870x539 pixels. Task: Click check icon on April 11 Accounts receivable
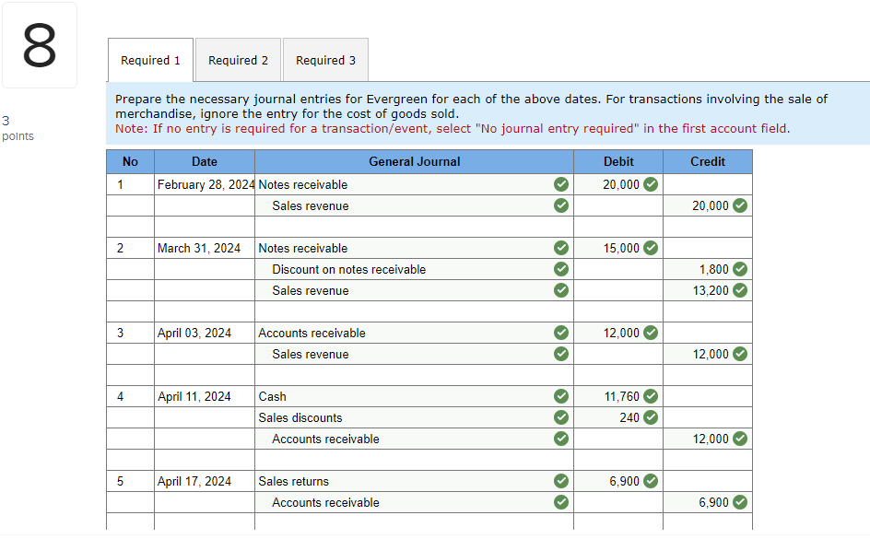(561, 439)
